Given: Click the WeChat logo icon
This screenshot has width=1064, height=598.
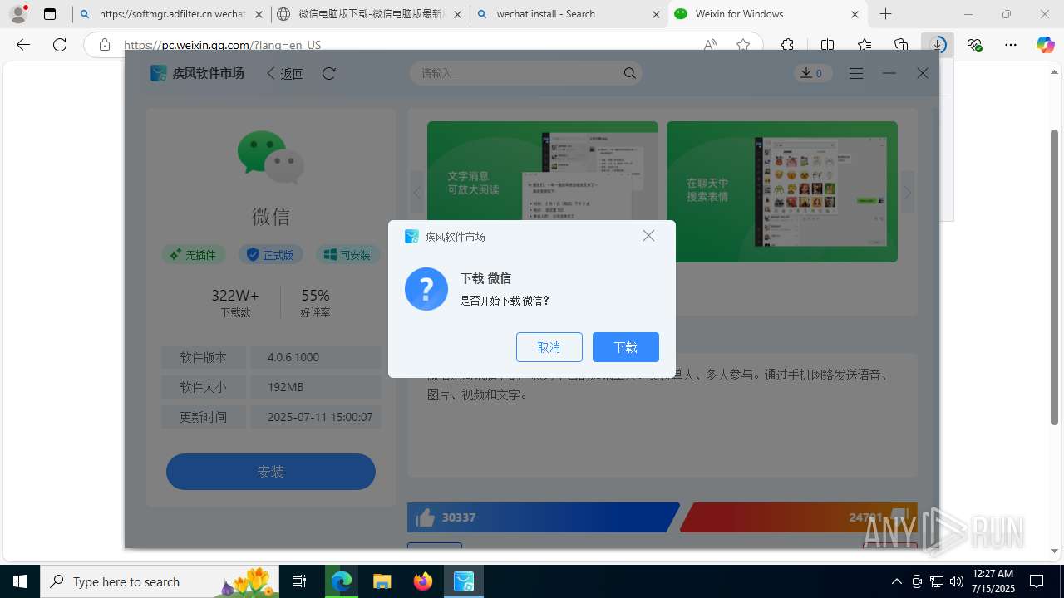Looking at the screenshot, I should 271,157.
